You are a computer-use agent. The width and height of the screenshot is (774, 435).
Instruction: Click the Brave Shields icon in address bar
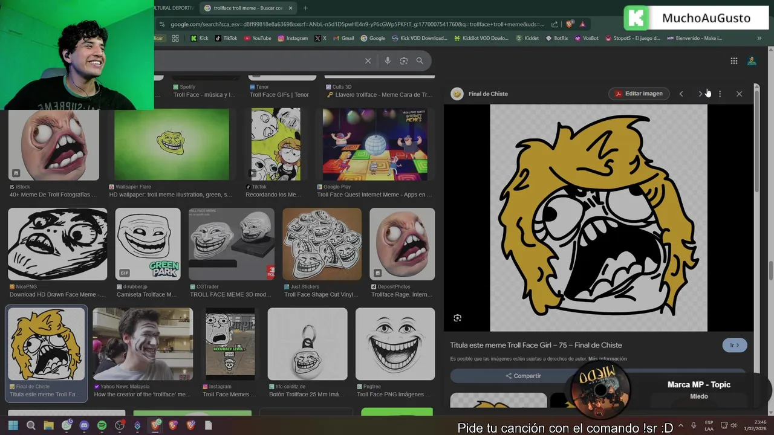click(570, 24)
